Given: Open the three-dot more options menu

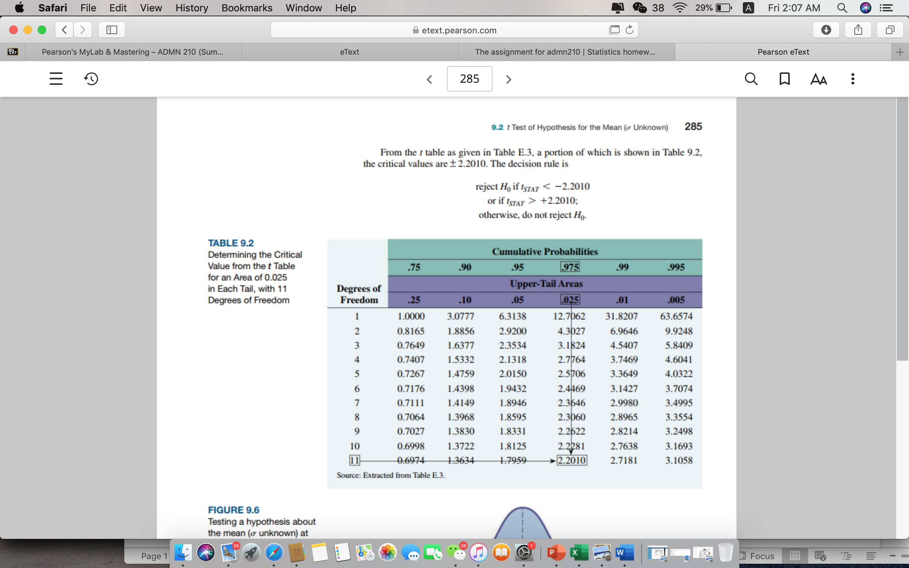Looking at the screenshot, I should tap(853, 79).
